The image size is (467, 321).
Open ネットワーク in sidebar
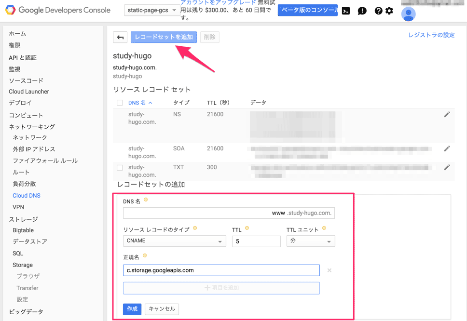click(30, 137)
